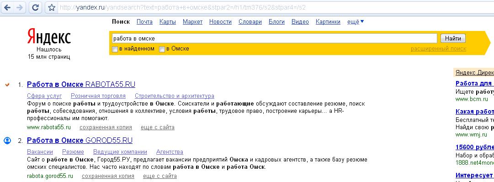Open the ad titled Какая работ
The width and height of the screenshot is (494, 182).
pos(474,112)
